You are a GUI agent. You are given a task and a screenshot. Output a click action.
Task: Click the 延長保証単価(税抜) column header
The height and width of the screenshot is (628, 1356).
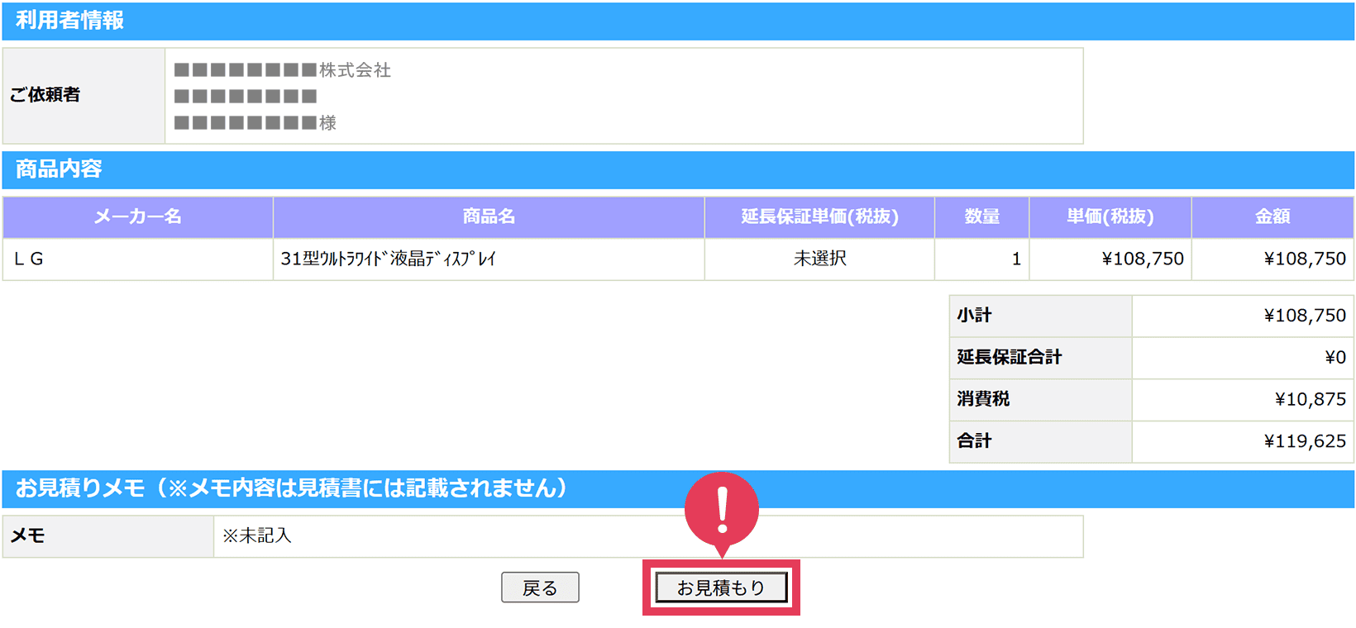(819, 216)
